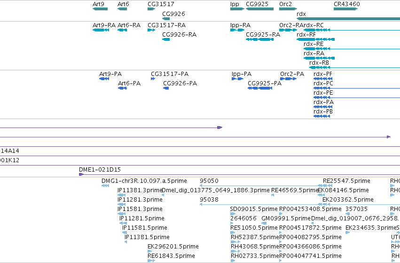Click the CG9926 gene feature

click(x=166, y=19)
